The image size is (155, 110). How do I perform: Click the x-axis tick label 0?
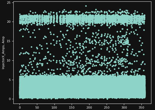pyautogui.click(x=20, y=107)
